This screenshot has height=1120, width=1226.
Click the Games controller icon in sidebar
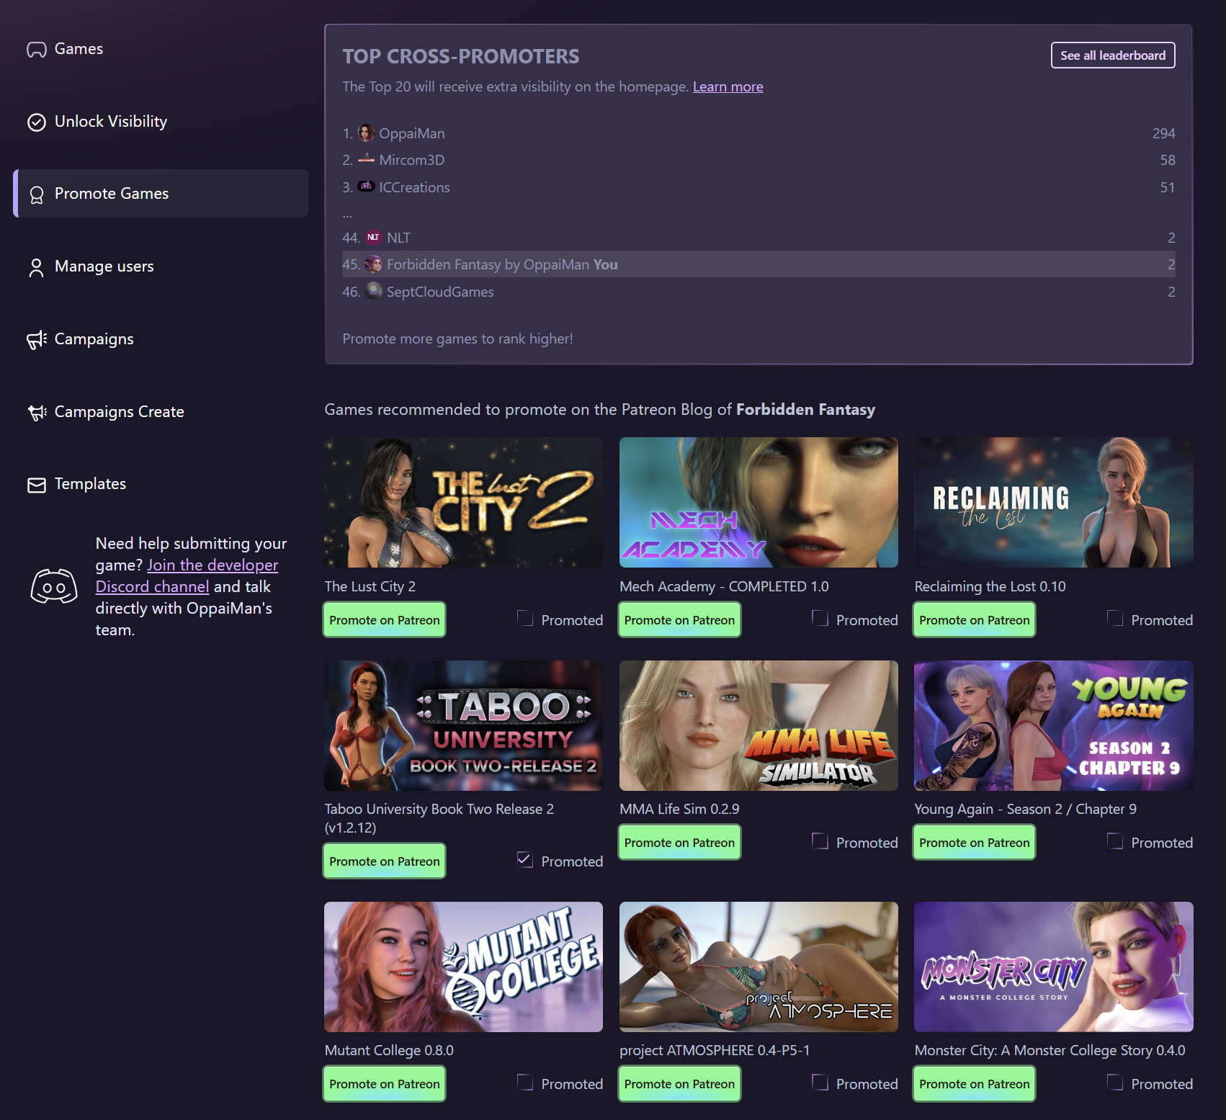tap(37, 49)
